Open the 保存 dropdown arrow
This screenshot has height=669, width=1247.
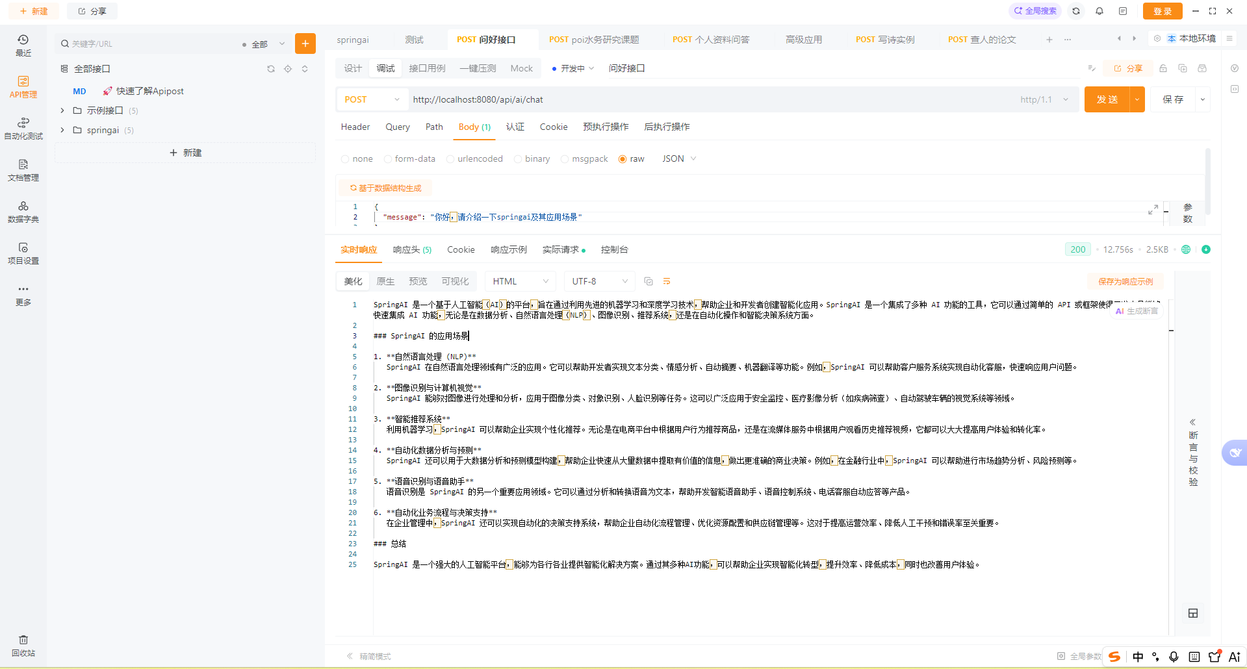click(1203, 99)
